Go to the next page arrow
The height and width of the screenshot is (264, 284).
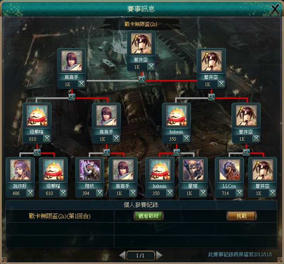[x=159, y=255]
